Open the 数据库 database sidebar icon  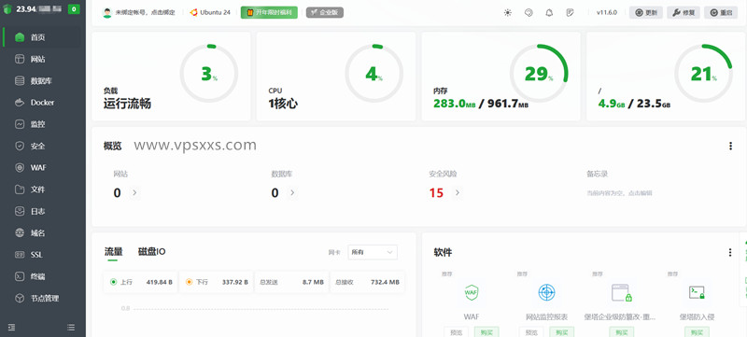[20, 81]
